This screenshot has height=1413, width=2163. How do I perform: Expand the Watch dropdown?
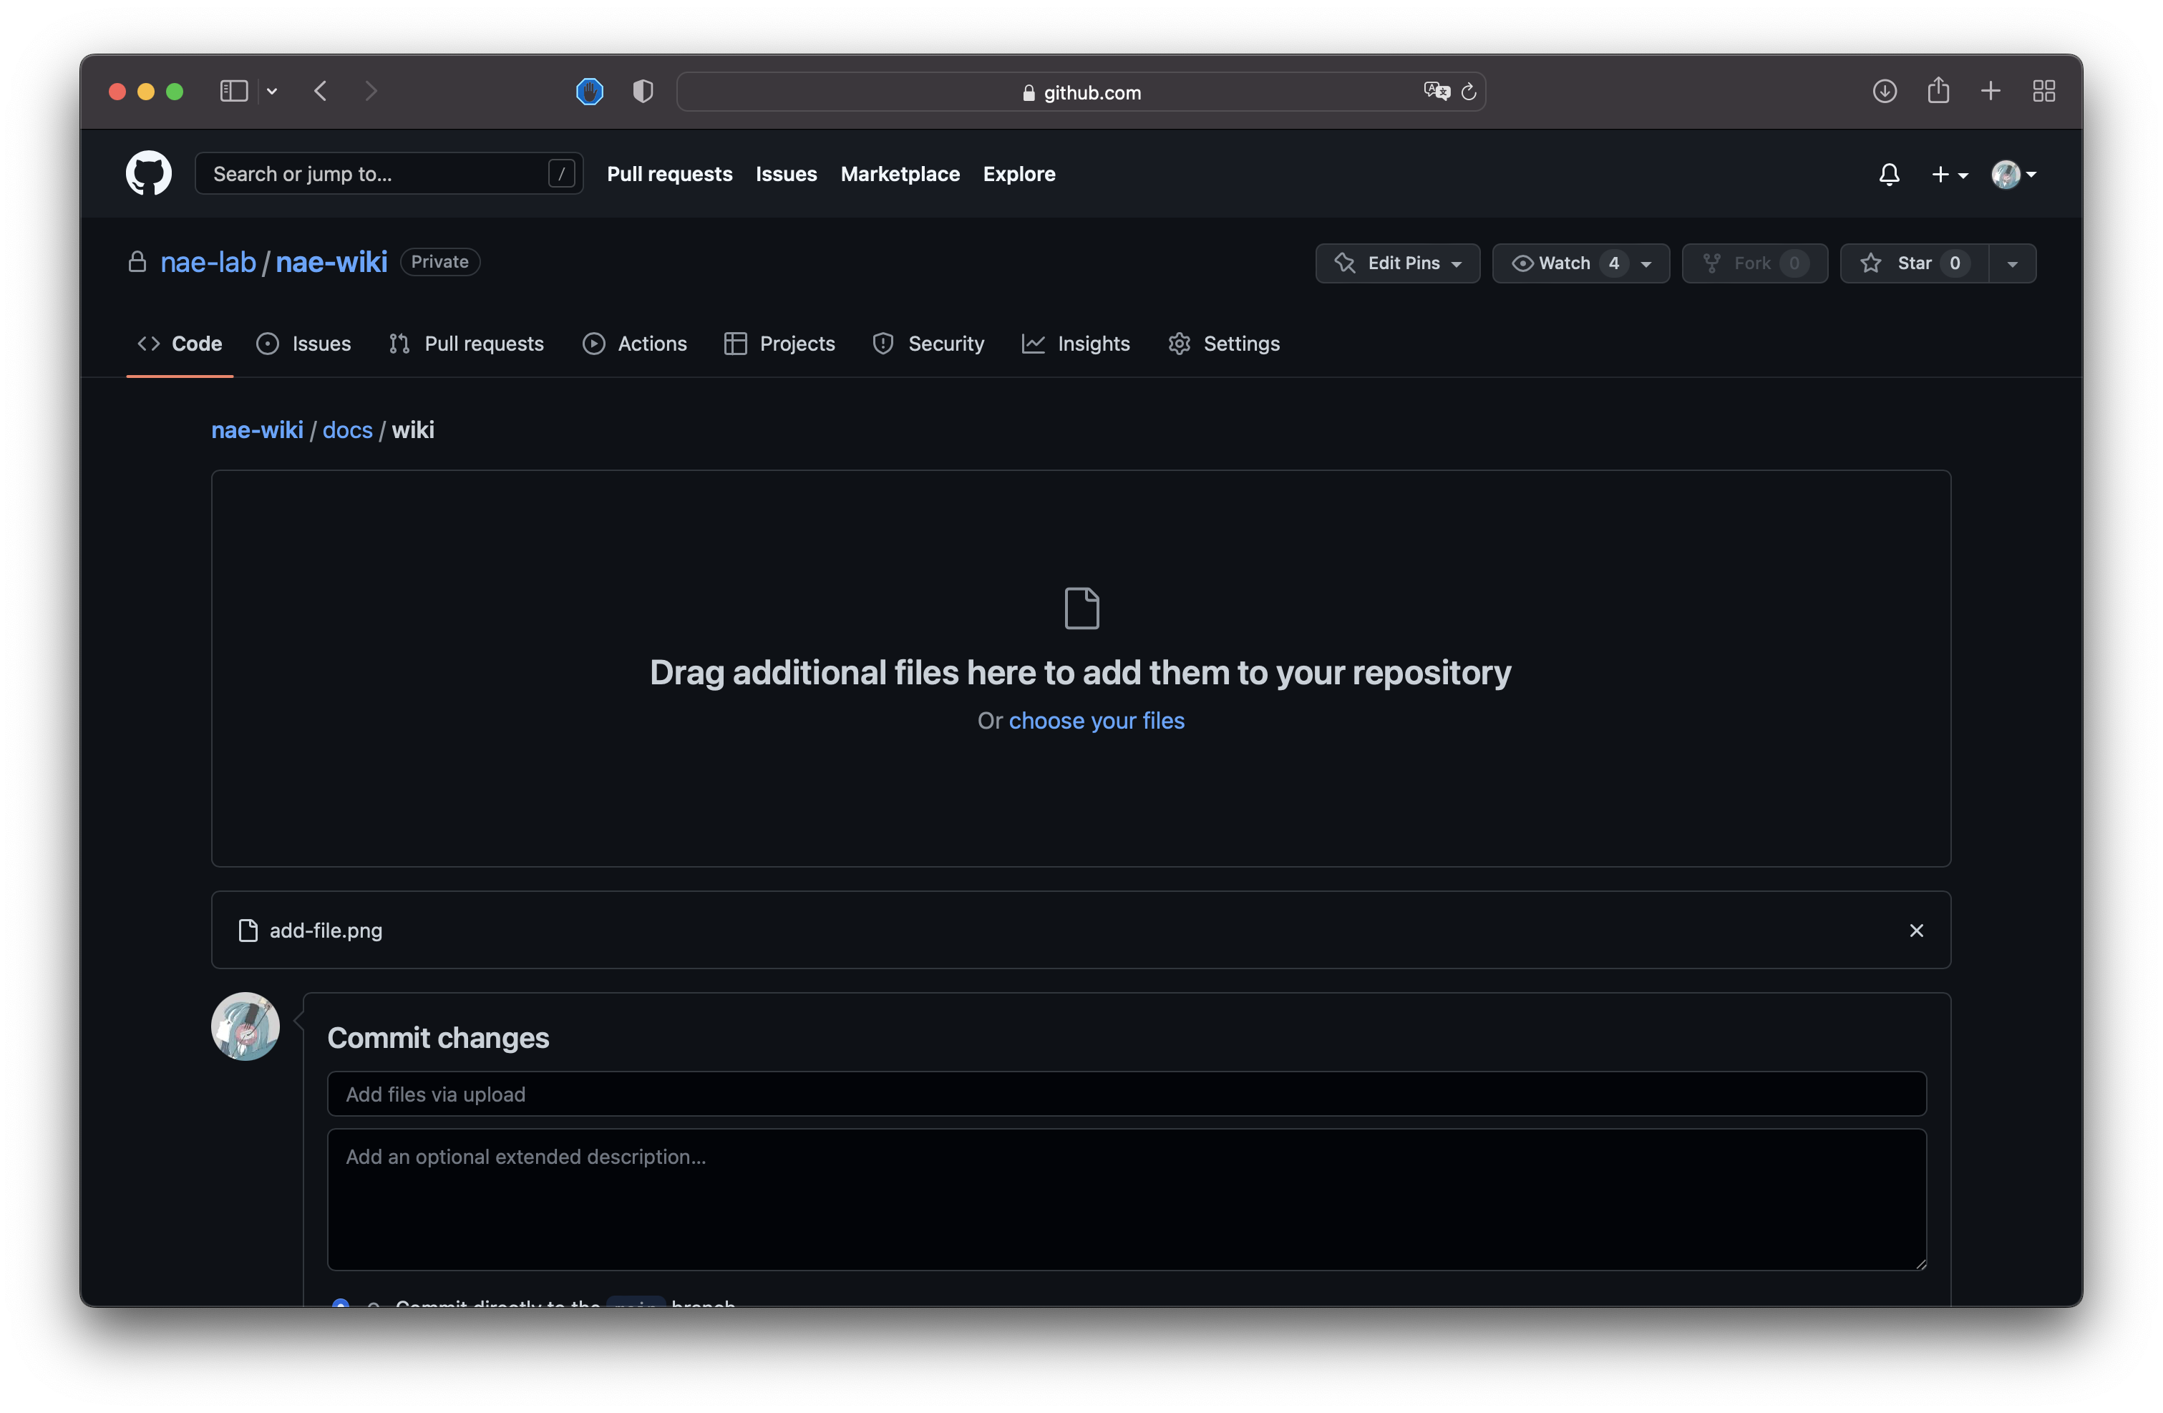coord(1645,263)
